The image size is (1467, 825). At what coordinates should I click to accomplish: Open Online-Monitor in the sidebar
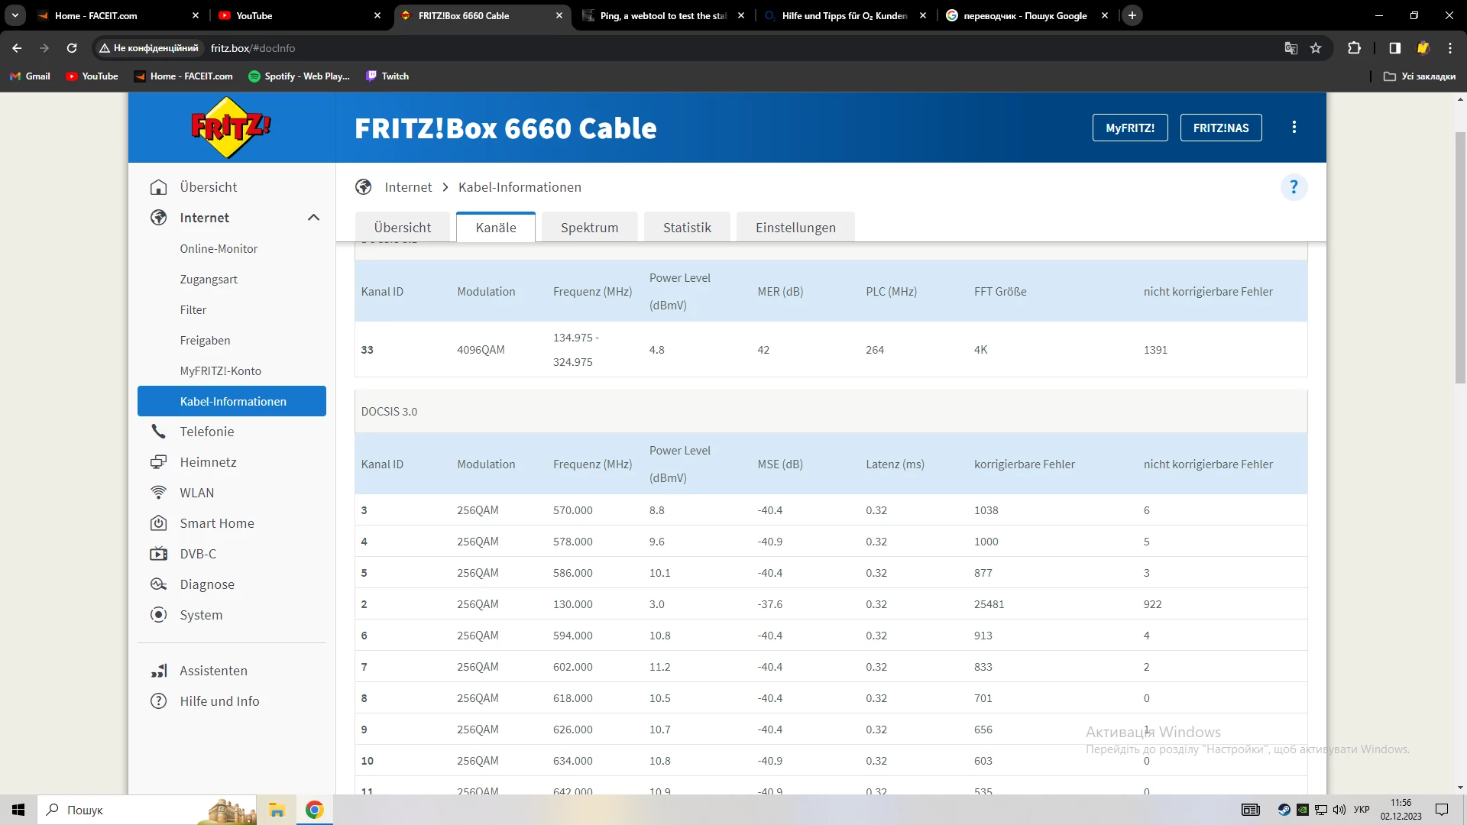coord(219,249)
